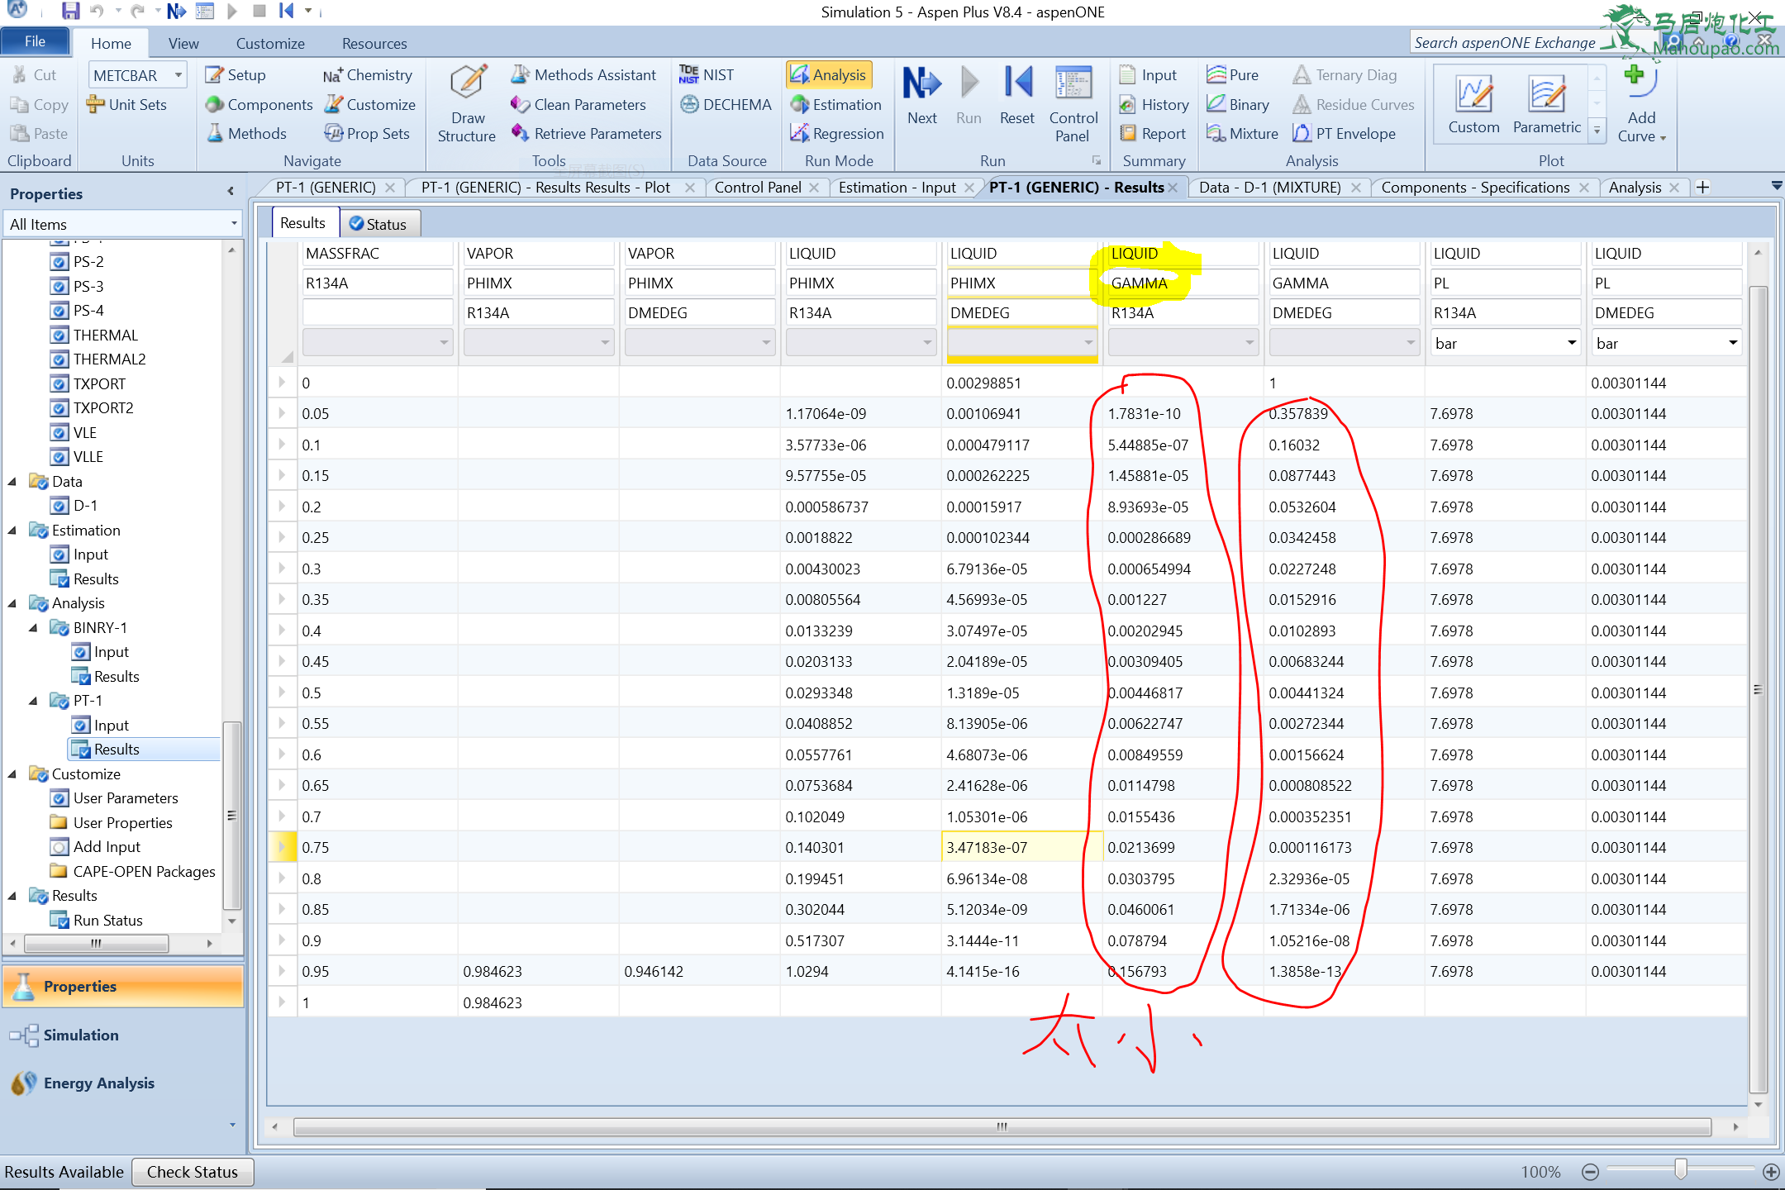Open Unit Sets in ribbon
Viewport: 1785px width, 1190px height.
[x=127, y=105]
